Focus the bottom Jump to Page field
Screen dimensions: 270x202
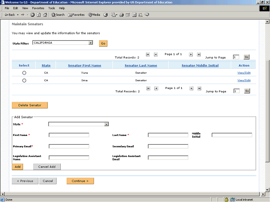click(x=236, y=91)
